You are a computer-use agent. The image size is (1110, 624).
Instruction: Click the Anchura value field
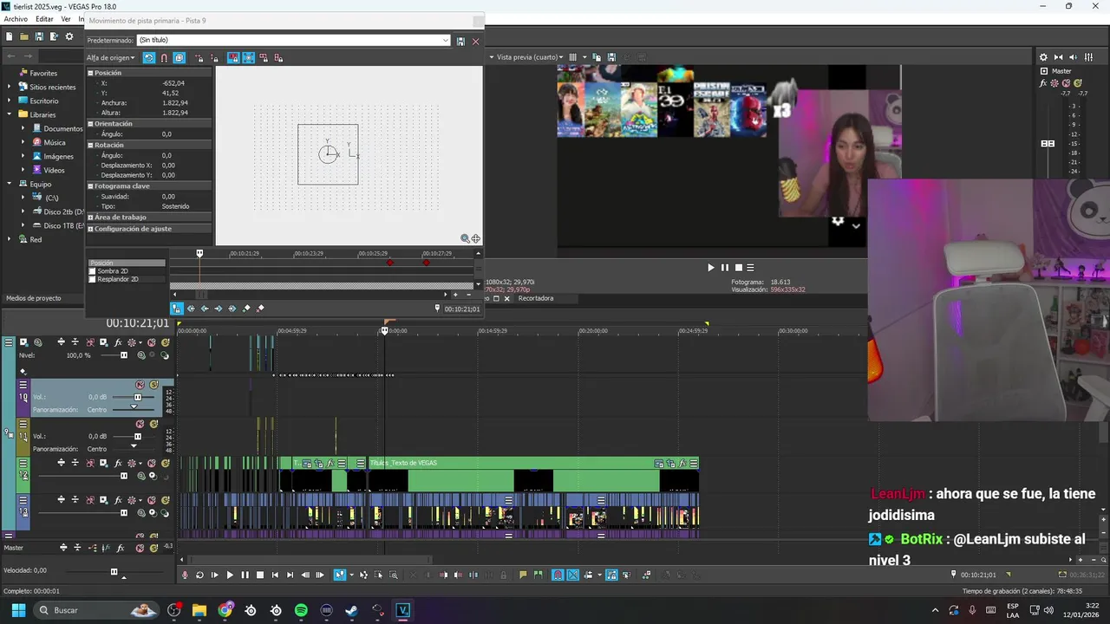pyautogui.click(x=174, y=103)
